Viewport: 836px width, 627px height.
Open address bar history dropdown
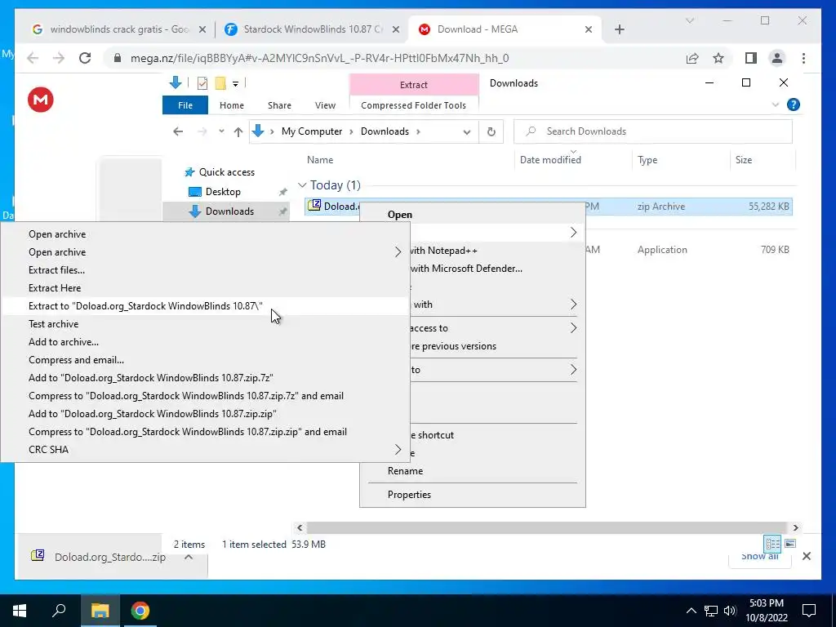pyautogui.click(x=466, y=131)
